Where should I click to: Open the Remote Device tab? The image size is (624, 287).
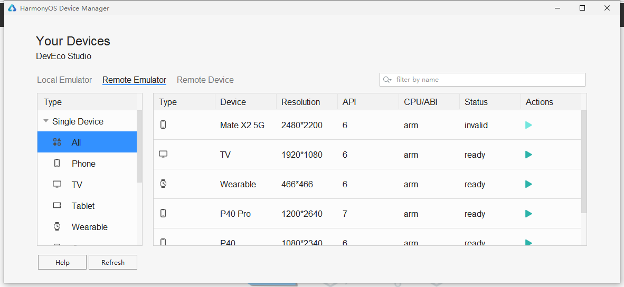(205, 80)
